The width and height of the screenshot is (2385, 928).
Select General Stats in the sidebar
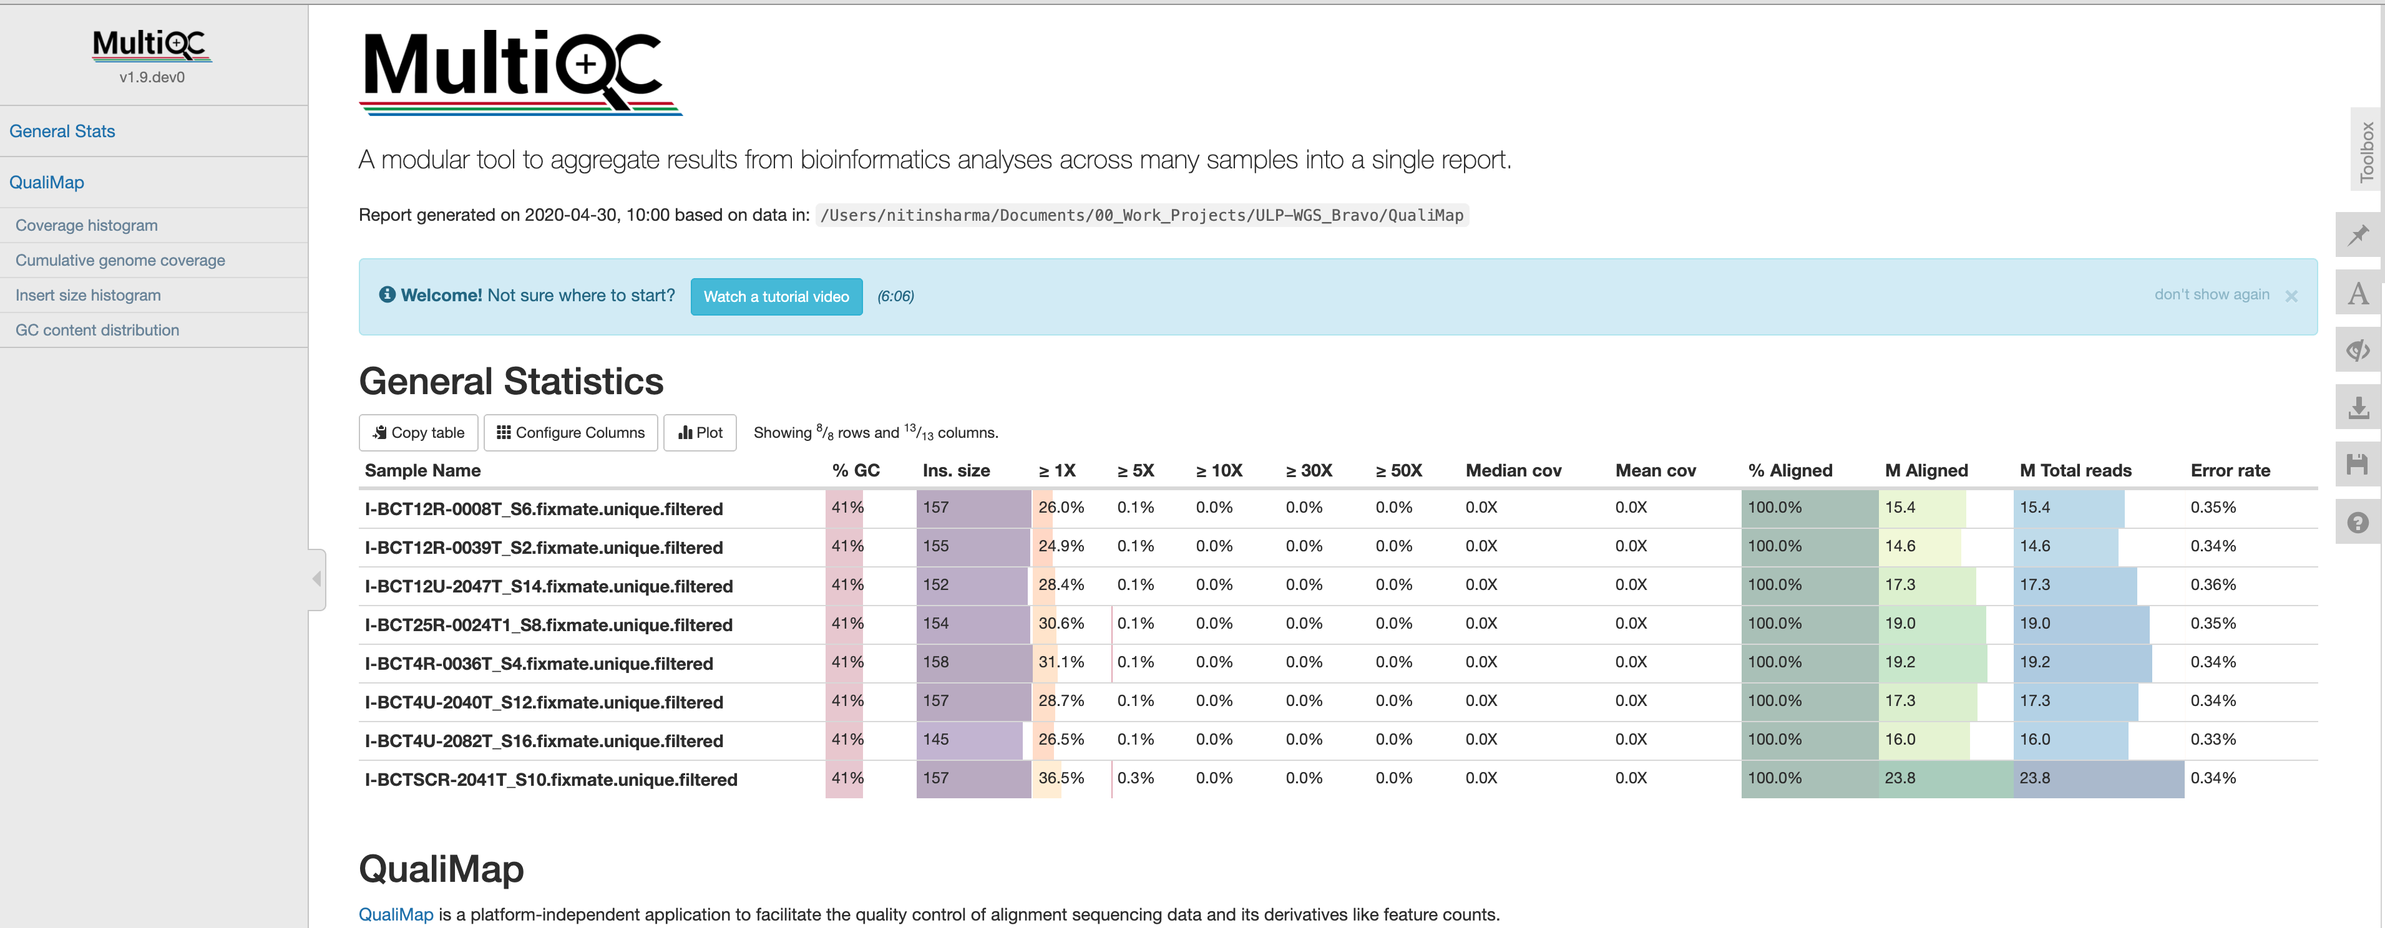61,130
